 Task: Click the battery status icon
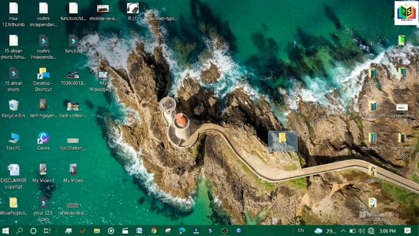point(352,231)
